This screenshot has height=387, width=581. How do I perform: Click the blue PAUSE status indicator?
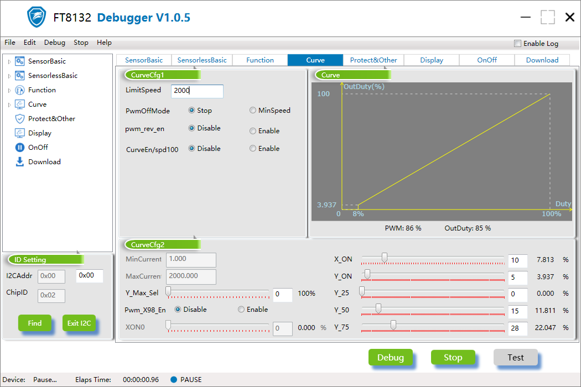(x=173, y=380)
